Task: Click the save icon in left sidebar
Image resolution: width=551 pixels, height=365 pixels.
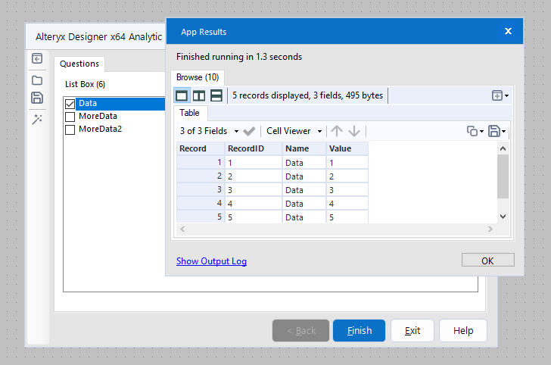Action: click(36, 98)
